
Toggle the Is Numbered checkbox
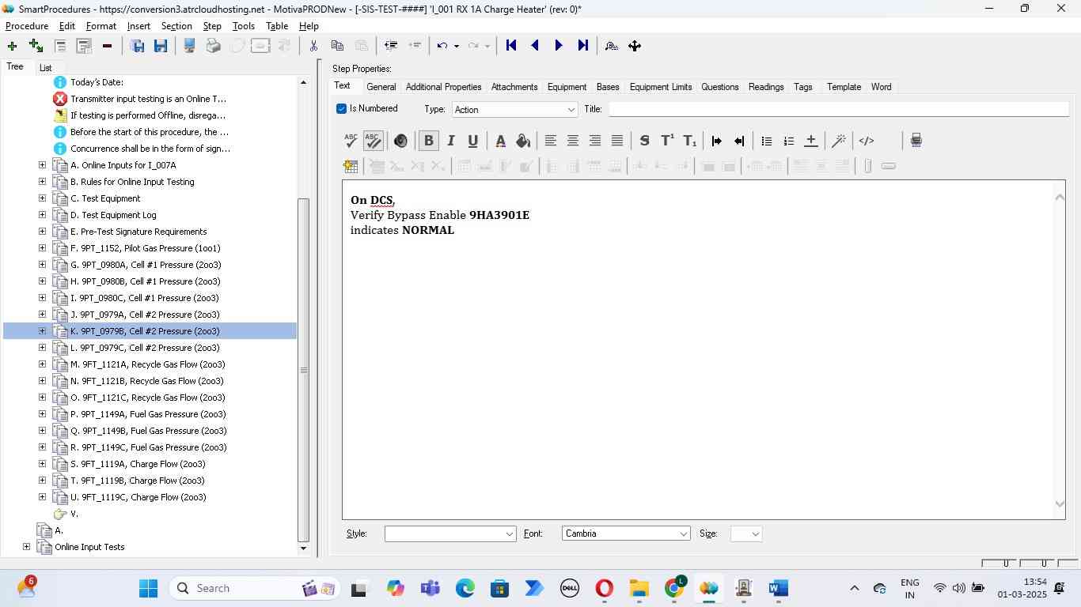[342, 108]
